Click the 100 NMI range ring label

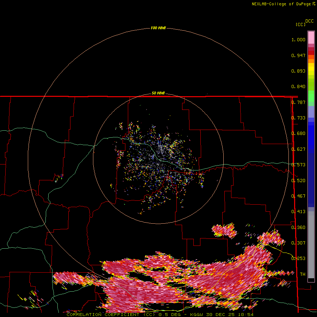[x=158, y=28]
